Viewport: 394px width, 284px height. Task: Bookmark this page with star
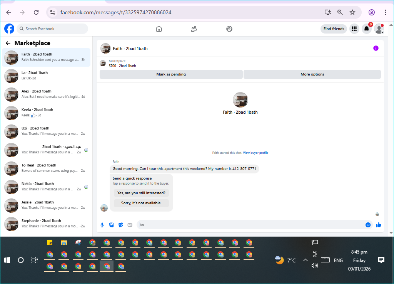click(x=352, y=12)
